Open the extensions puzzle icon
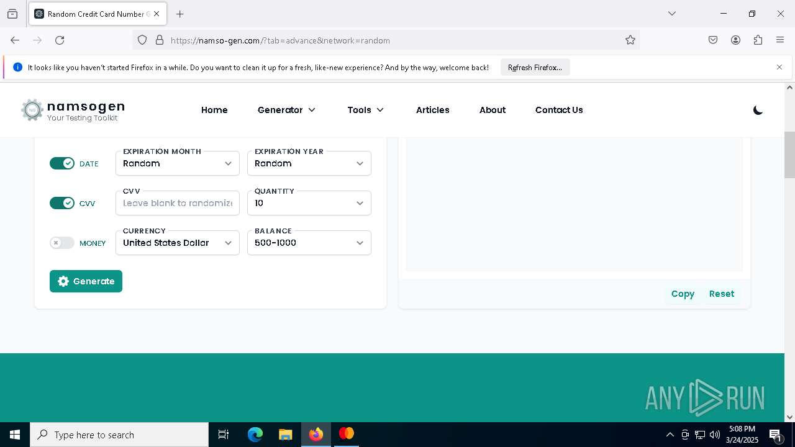 758,40
